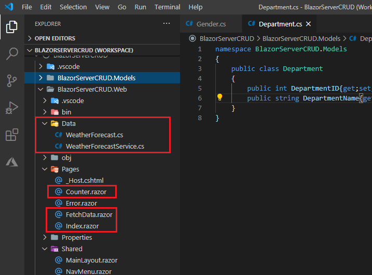Open the Run menu
The image size is (372, 275).
click(x=141, y=7)
